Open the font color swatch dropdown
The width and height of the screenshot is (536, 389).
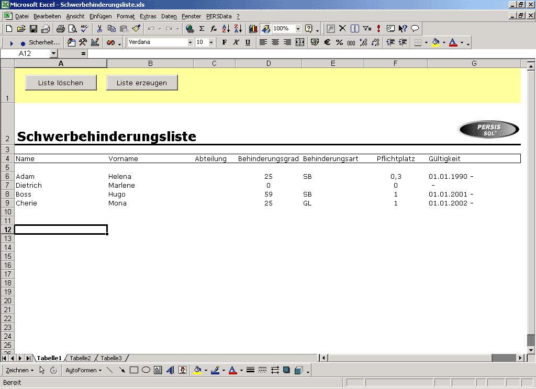462,42
